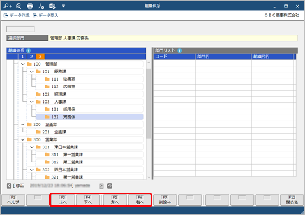Select the 132 労務係 tree row
The image size is (305, 215).
90,117
